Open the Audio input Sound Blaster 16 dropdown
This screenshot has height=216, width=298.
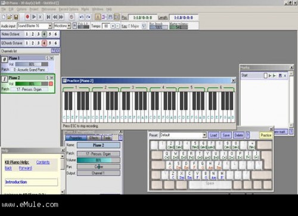pos(50,26)
